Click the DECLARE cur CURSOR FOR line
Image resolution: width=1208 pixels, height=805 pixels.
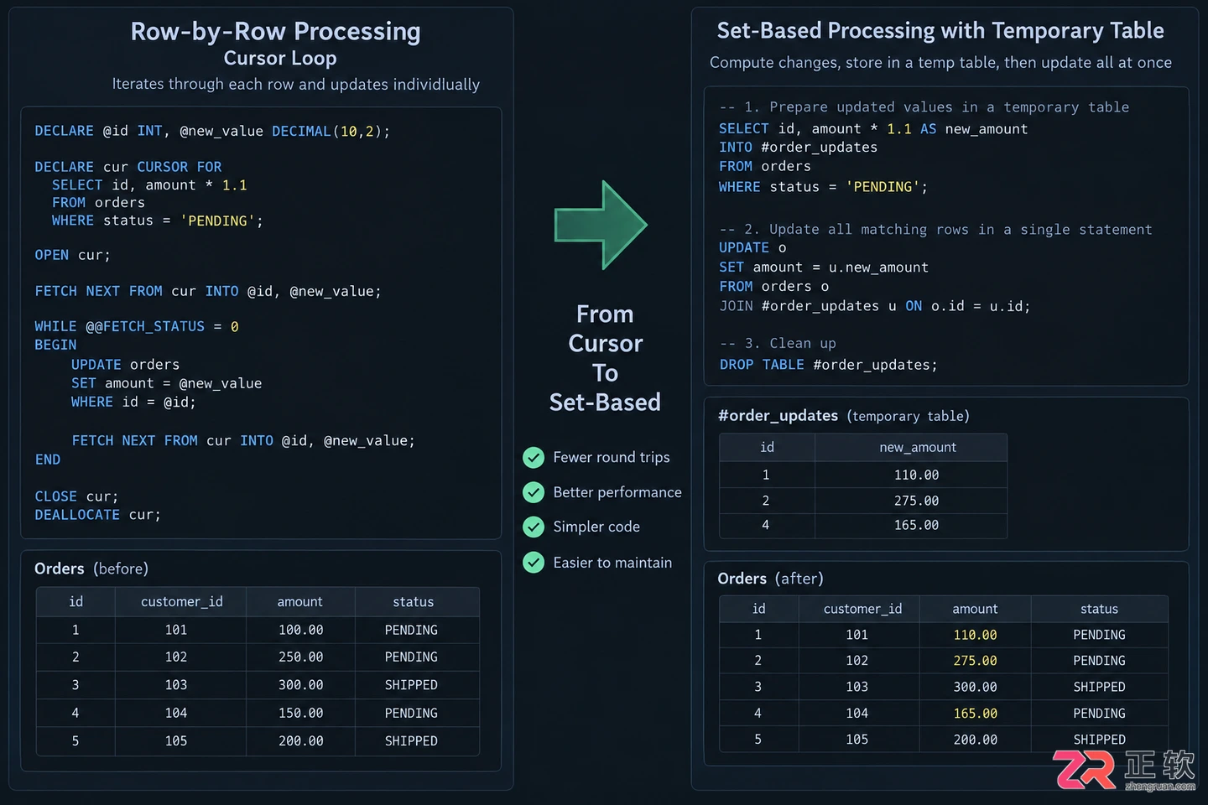pyautogui.click(x=128, y=167)
